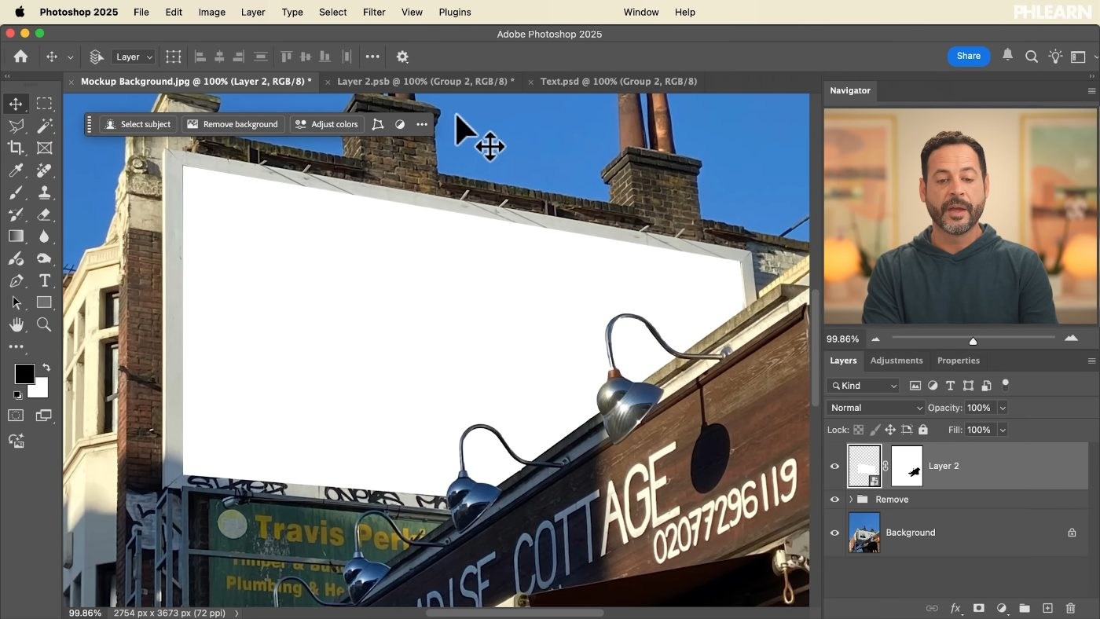Select the Horizontal Type tool
This screenshot has width=1100, height=619.
pyautogui.click(x=44, y=280)
